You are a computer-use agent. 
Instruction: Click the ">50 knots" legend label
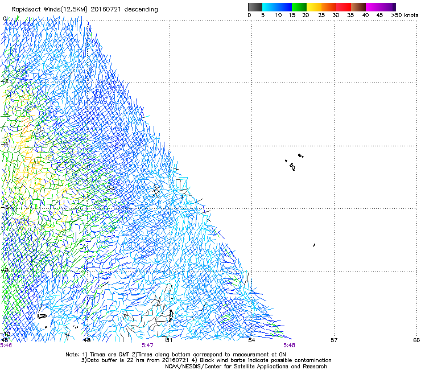[405, 15]
